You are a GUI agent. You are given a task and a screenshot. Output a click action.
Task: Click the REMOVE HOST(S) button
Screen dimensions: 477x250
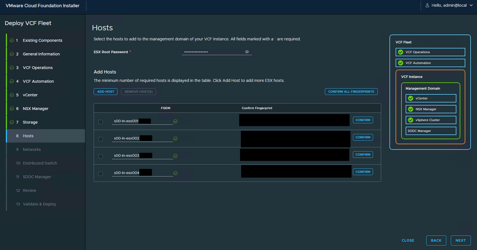point(139,92)
